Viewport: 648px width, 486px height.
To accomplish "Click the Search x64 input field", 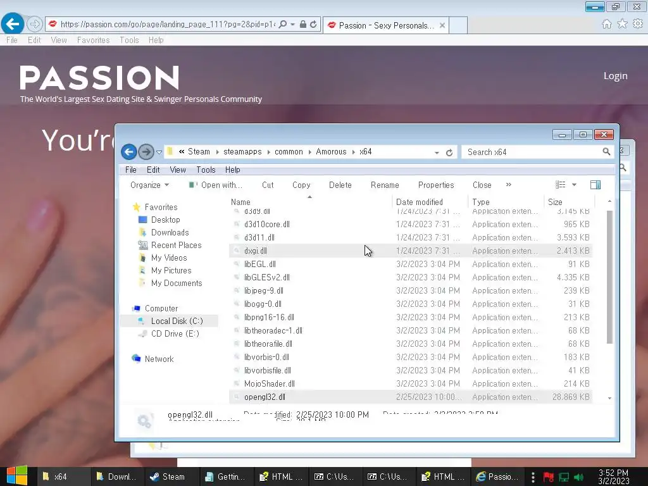I will (532, 152).
